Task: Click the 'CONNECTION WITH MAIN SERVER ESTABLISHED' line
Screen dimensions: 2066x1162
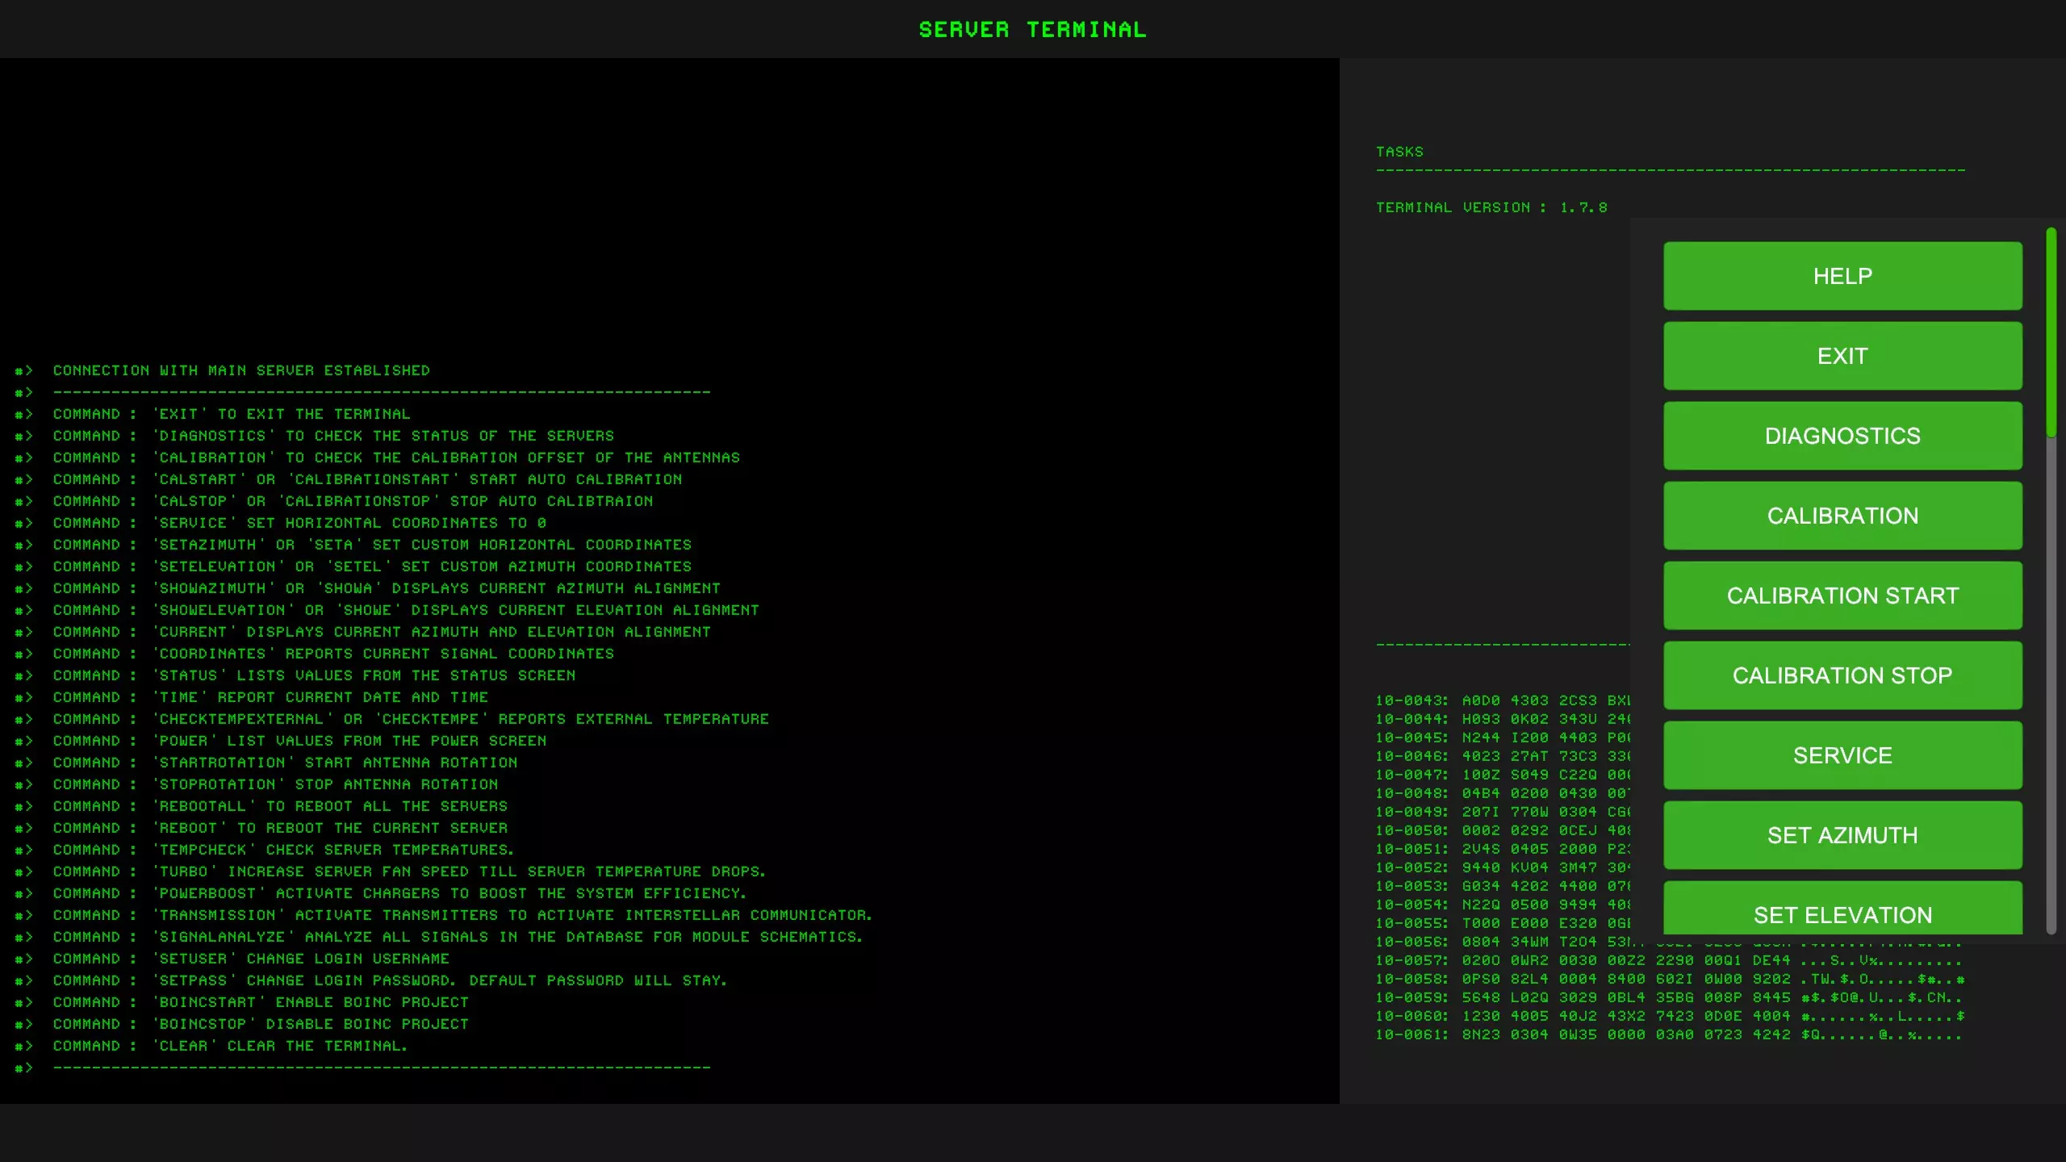Action: 241,370
